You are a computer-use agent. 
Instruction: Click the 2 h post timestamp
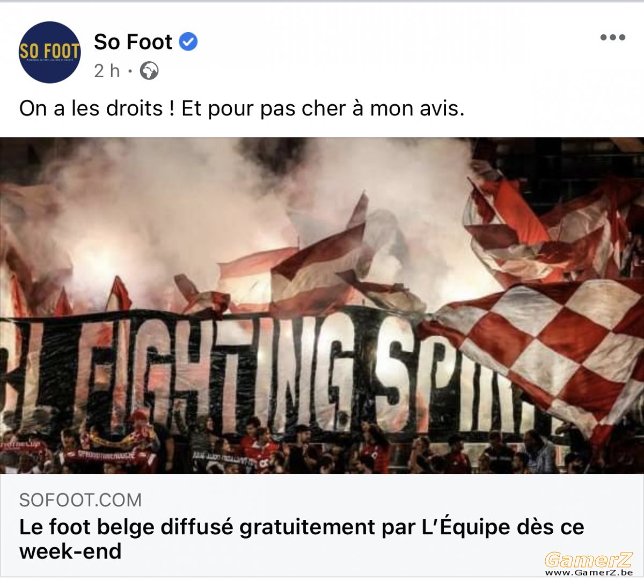107,71
